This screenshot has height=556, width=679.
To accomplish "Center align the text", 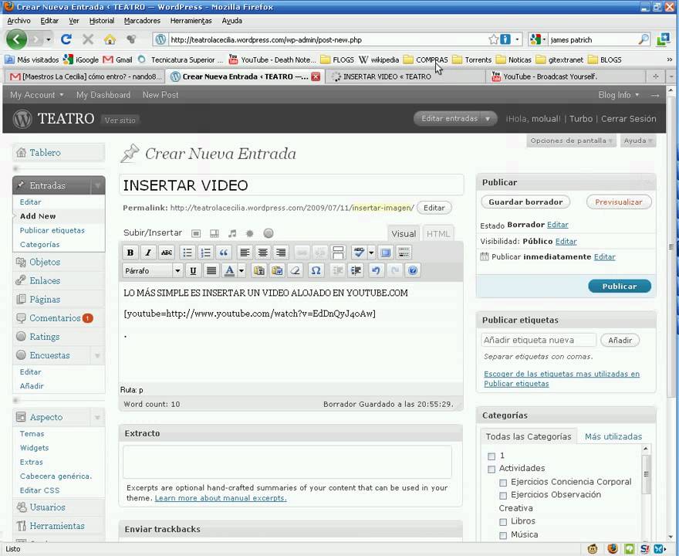I will click(x=263, y=253).
